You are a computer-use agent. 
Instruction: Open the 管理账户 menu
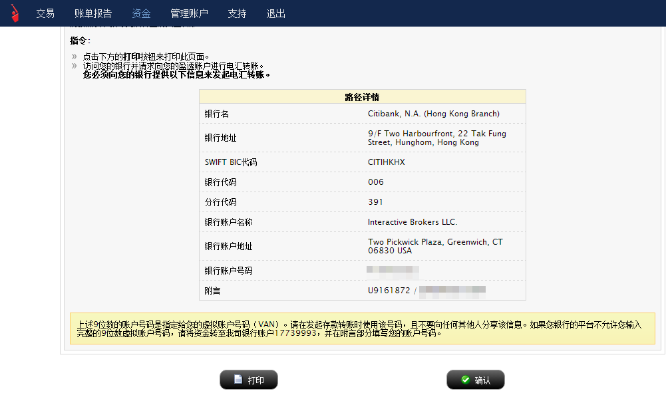click(189, 13)
